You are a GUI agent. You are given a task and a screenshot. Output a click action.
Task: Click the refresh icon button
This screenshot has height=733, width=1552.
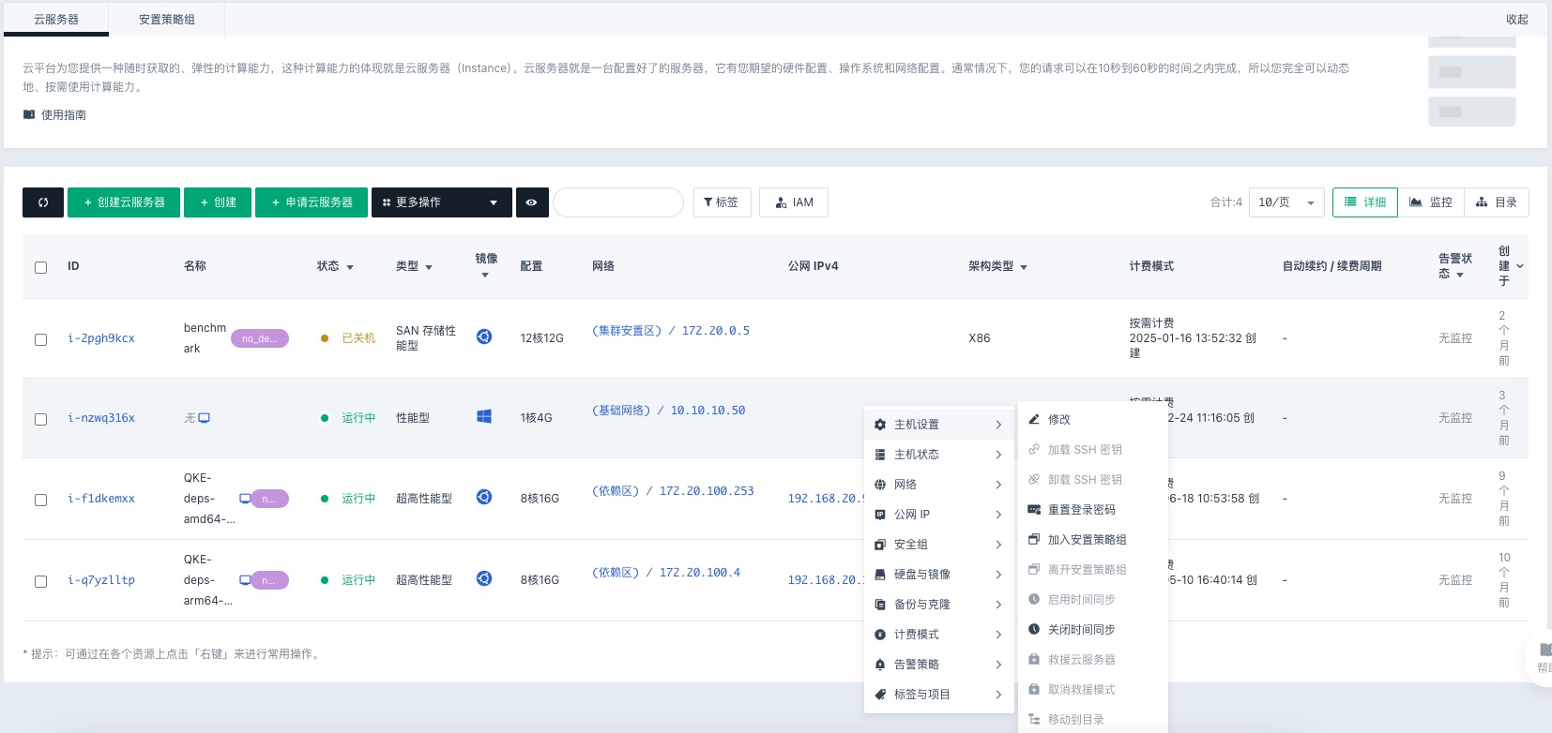[x=43, y=202]
